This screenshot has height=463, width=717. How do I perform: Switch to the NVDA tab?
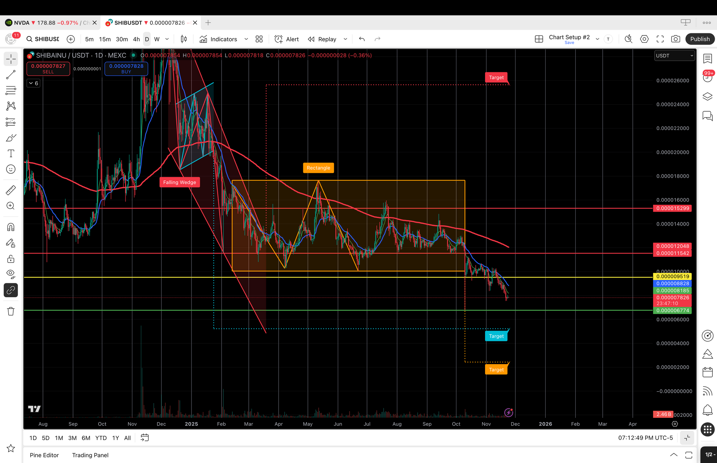47,23
